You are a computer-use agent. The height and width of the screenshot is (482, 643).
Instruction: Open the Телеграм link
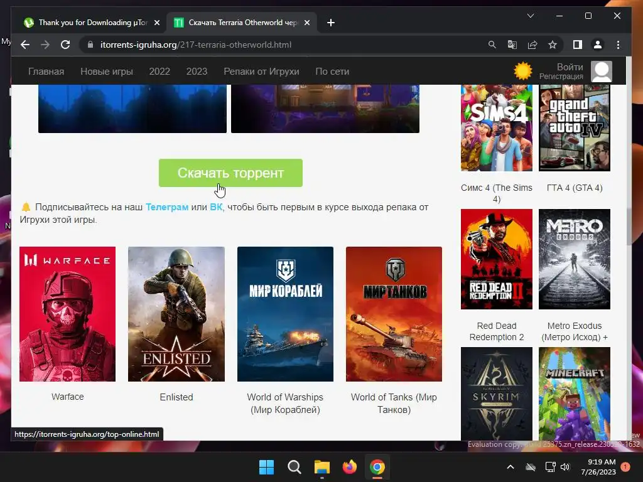pos(167,207)
